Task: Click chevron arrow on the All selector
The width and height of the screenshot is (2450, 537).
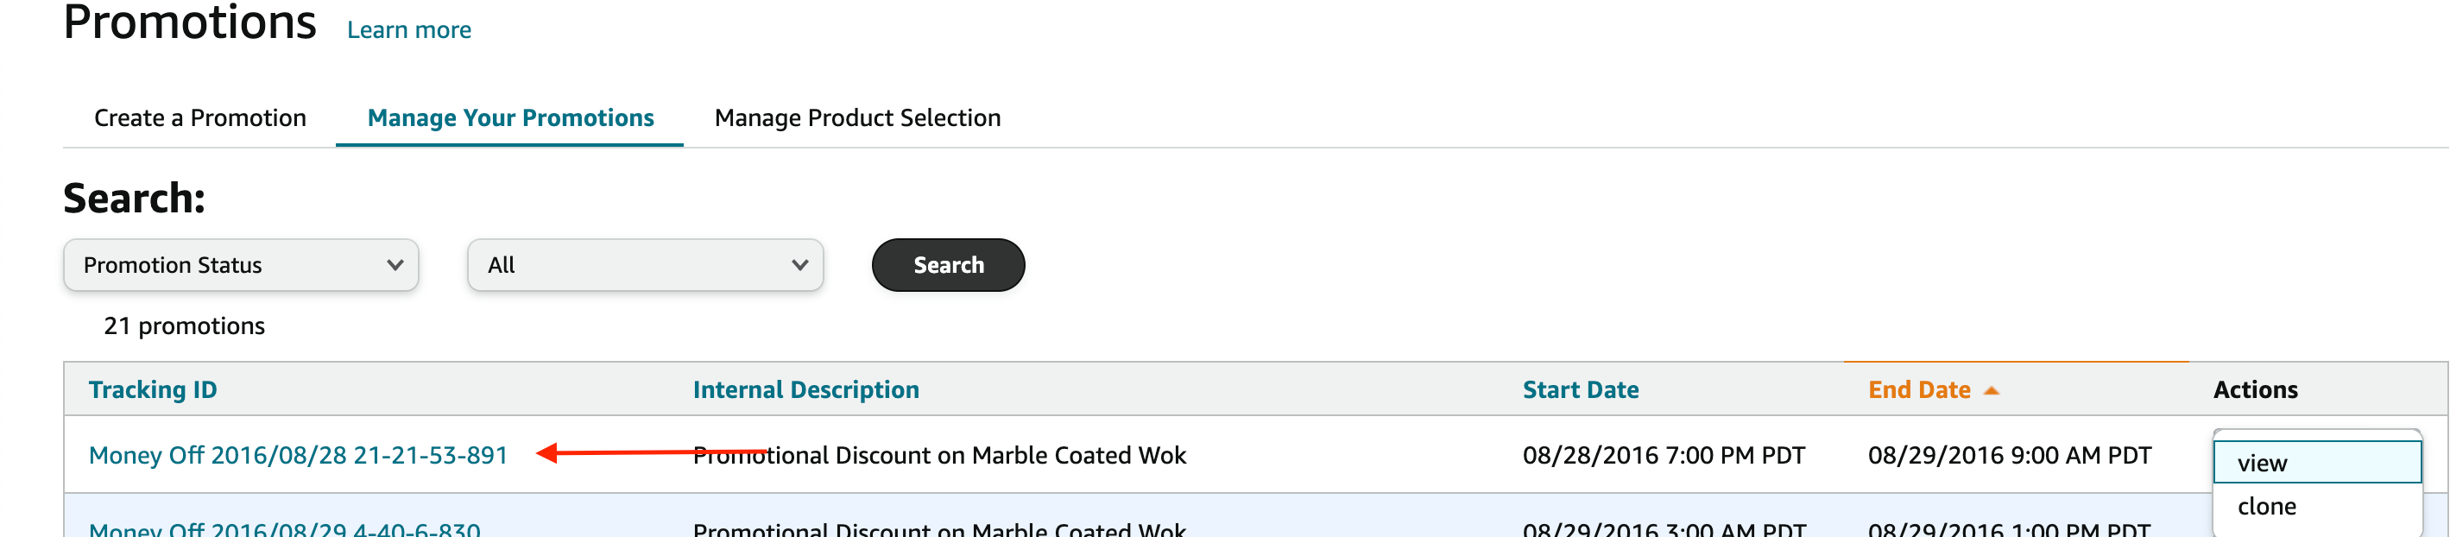Action: [800, 265]
